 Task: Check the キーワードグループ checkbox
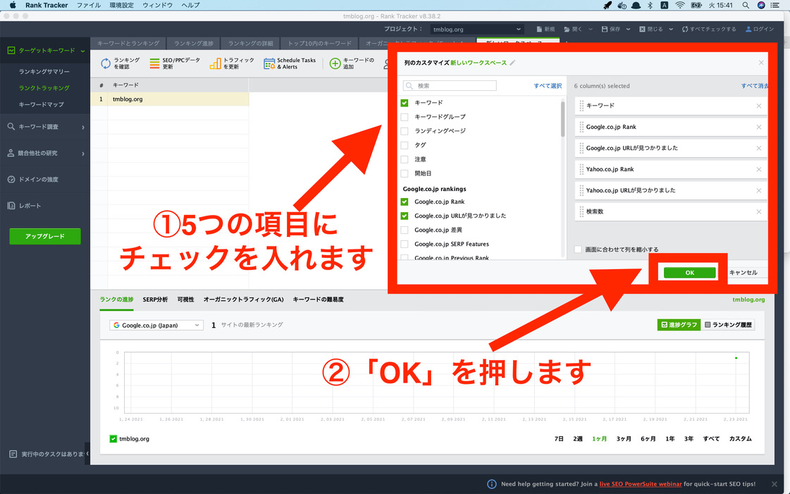404,117
